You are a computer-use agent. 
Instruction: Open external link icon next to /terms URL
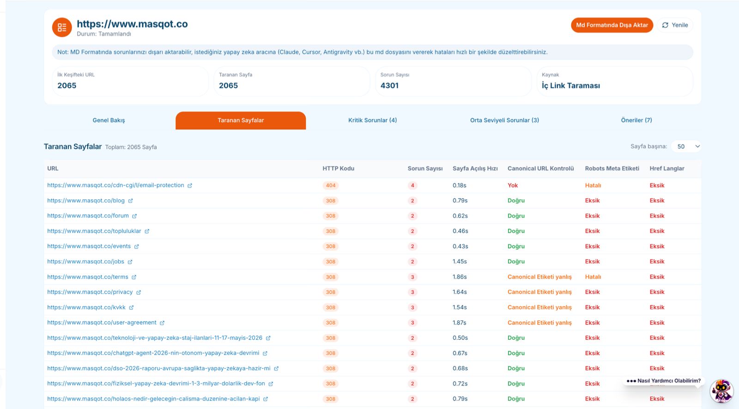pyautogui.click(x=134, y=277)
